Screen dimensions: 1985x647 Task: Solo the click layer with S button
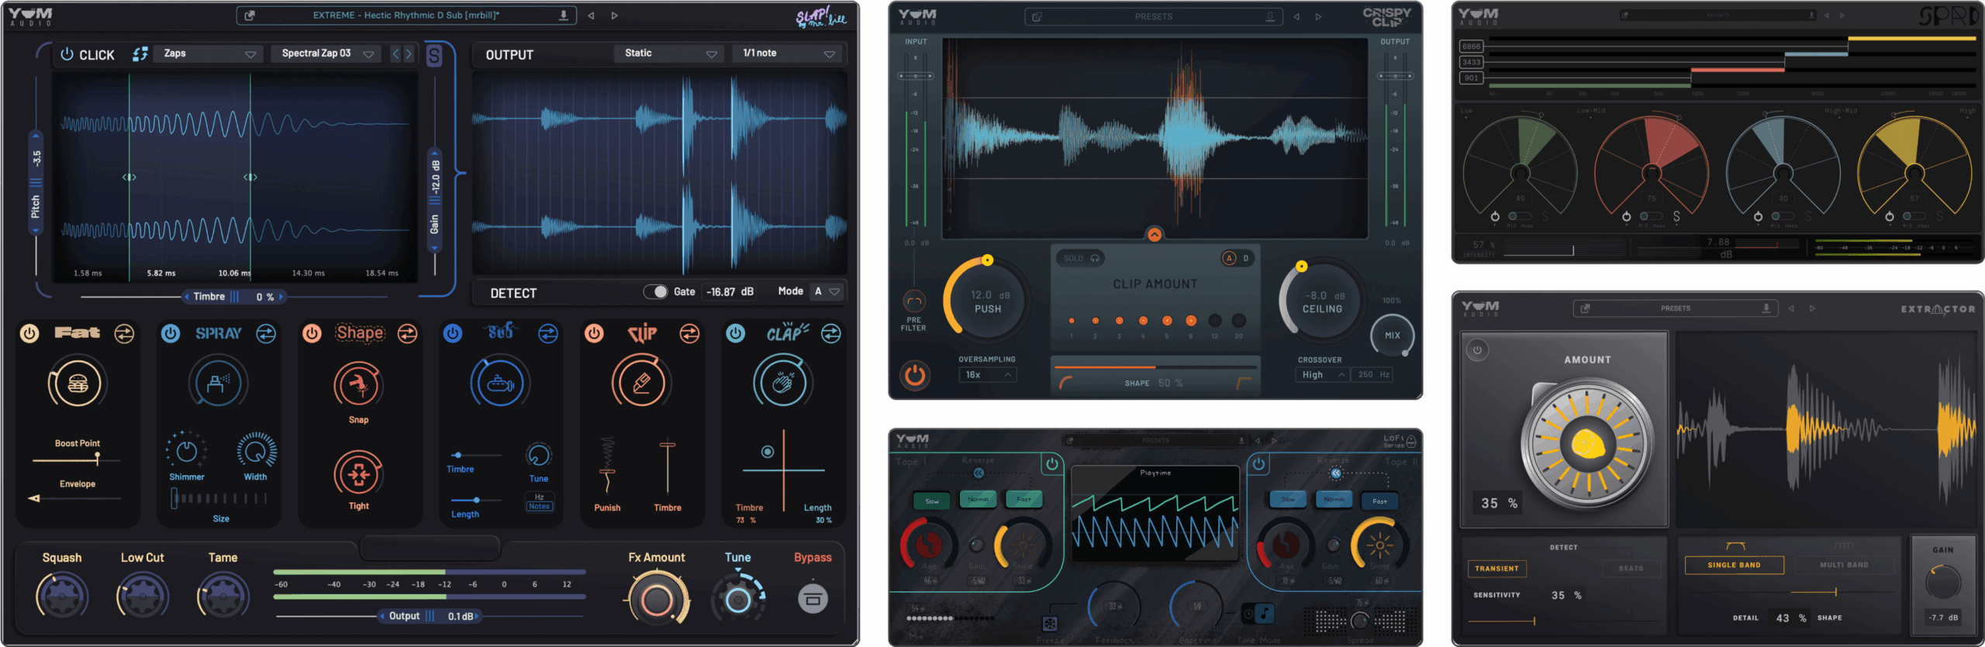tap(434, 56)
